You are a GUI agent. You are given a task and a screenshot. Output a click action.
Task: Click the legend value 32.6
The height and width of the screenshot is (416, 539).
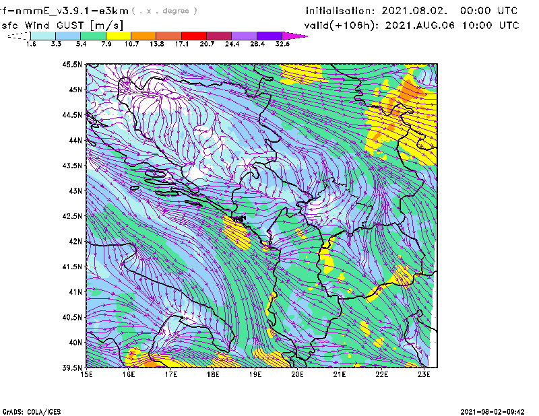click(x=282, y=44)
